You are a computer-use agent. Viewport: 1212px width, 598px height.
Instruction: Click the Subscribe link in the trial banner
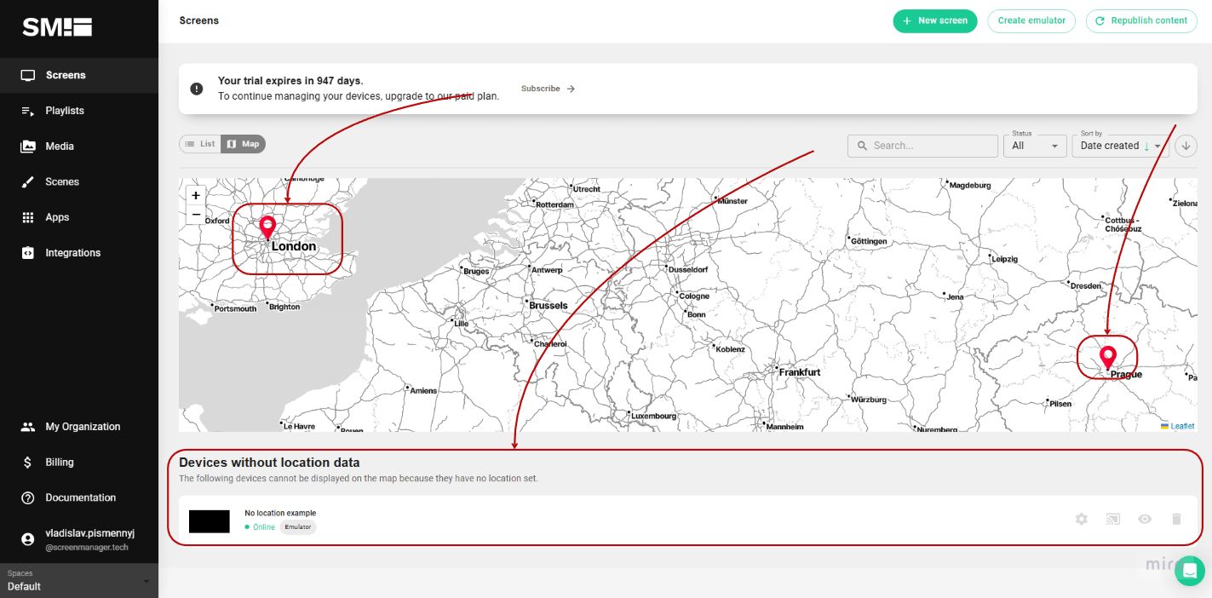[541, 88]
